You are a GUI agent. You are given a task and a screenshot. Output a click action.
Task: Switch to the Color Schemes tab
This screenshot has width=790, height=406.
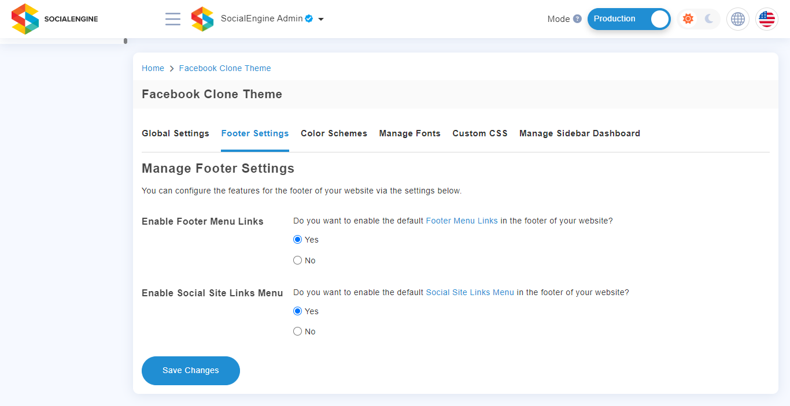334,133
